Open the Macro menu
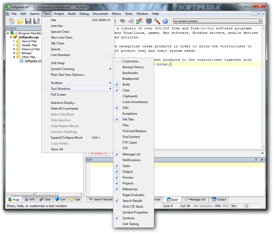 (x=116, y=14)
